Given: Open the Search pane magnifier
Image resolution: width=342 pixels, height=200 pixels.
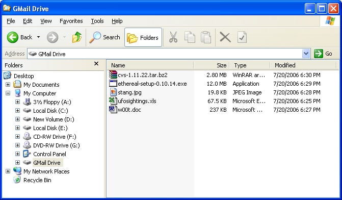Looking at the screenshot, I should (95, 37).
